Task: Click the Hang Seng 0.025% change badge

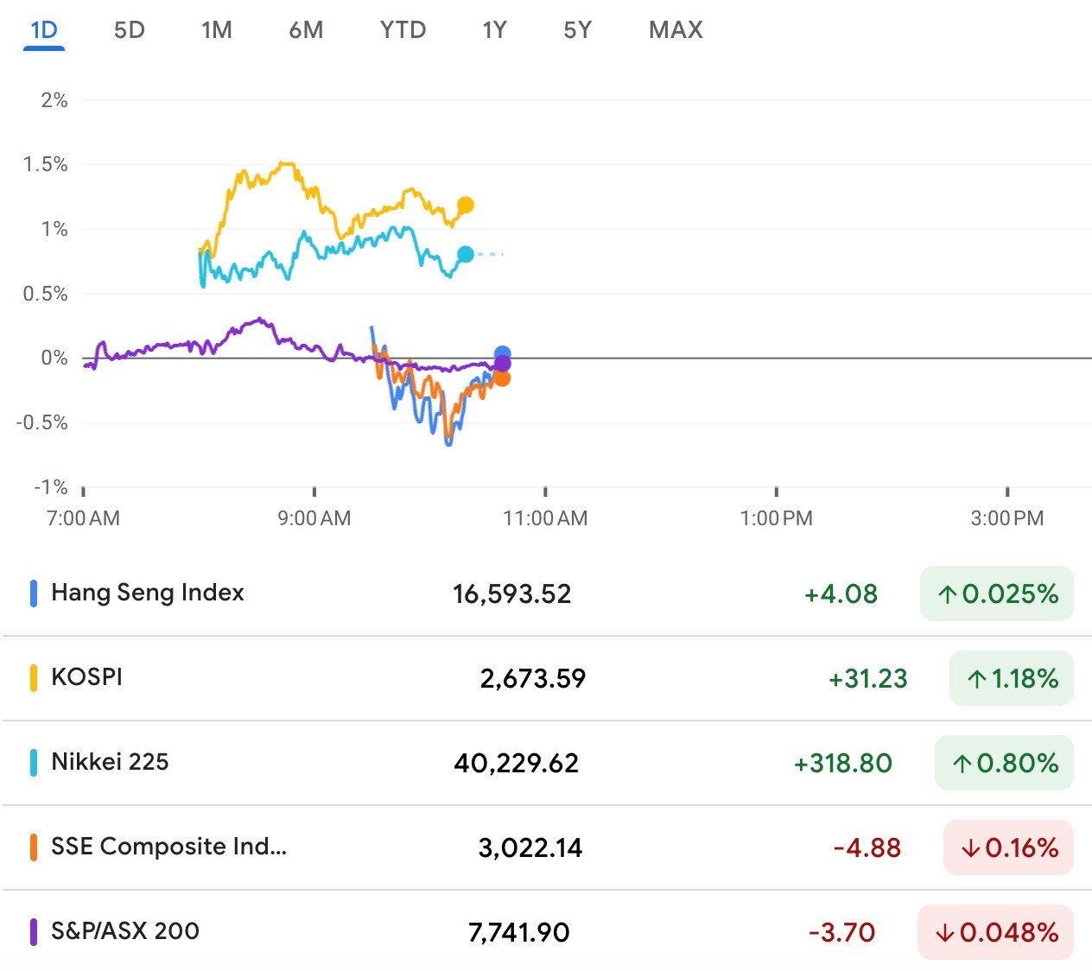Action: click(x=997, y=593)
